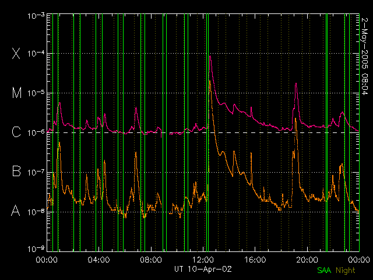
Task: Select the 16:00 time axis label
Action: (255, 260)
